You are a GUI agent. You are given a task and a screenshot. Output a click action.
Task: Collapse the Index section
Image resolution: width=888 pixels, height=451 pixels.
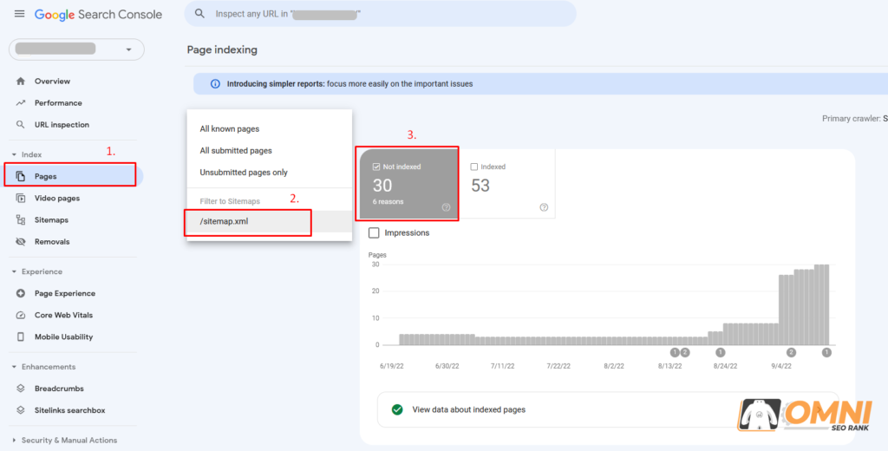[14, 154]
